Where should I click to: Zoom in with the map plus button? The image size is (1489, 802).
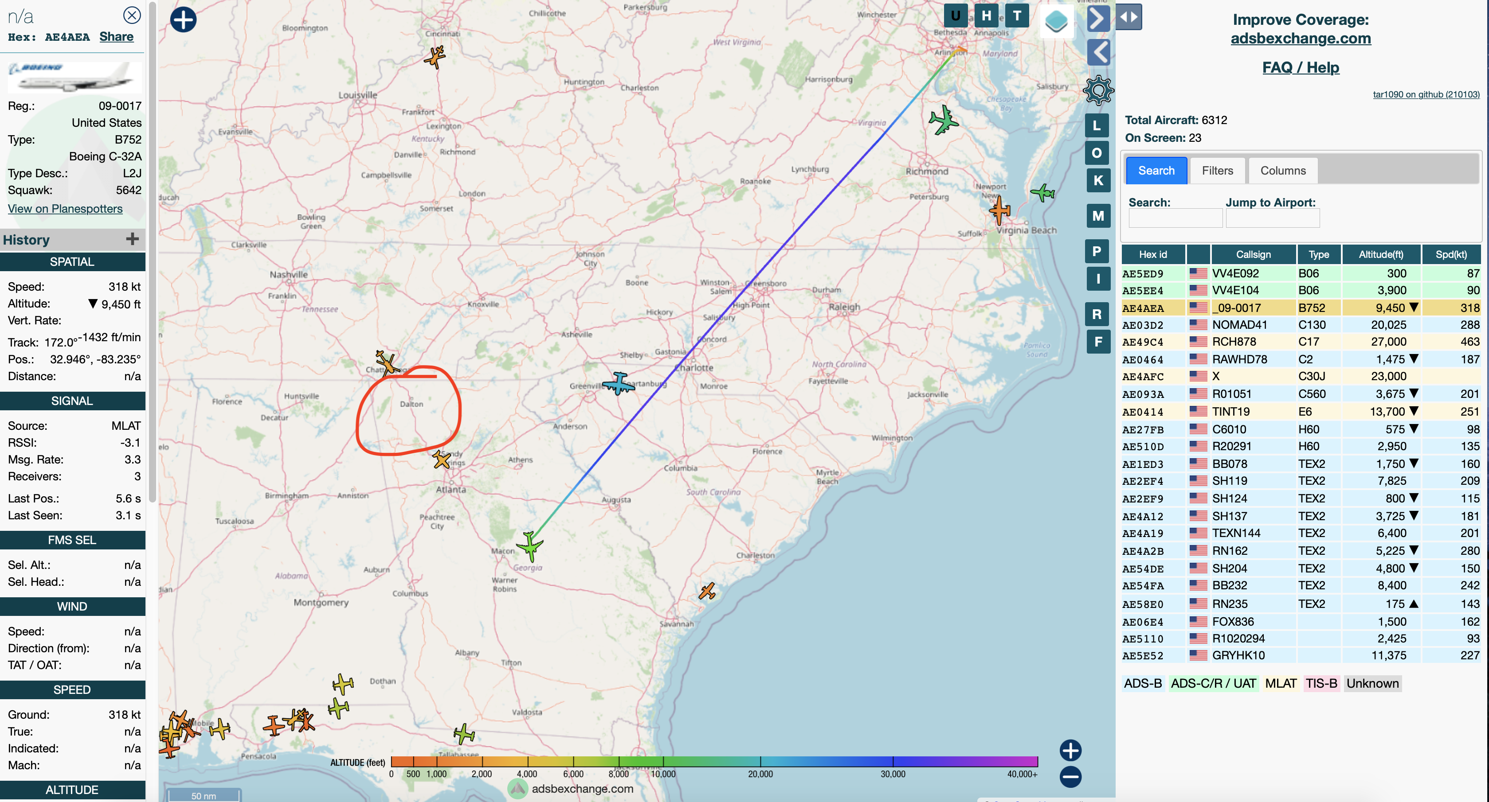coord(1070,750)
